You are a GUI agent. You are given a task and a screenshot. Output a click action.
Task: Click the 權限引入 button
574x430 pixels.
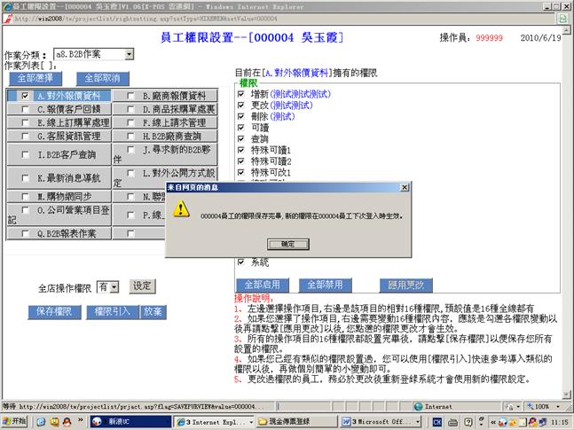[x=112, y=312]
